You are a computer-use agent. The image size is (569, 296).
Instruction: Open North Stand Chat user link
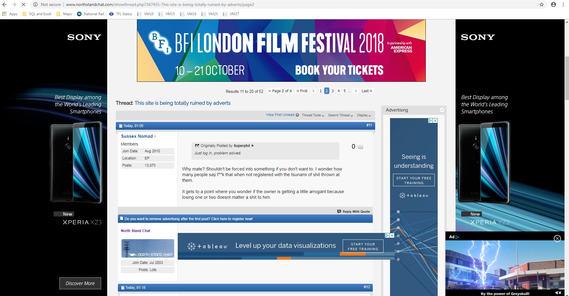tap(135, 231)
